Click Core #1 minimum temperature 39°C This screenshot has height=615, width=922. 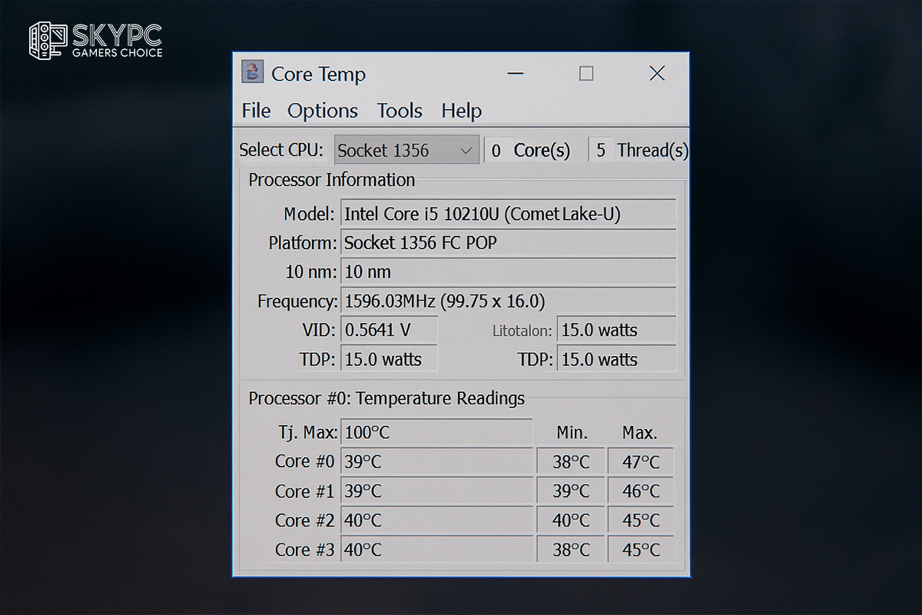pyautogui.click(x=570, y=490)
